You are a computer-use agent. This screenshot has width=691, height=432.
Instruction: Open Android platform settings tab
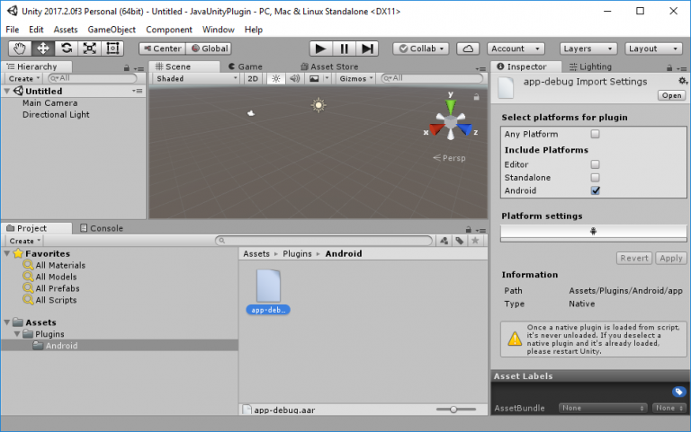click(x=593, y=232)
